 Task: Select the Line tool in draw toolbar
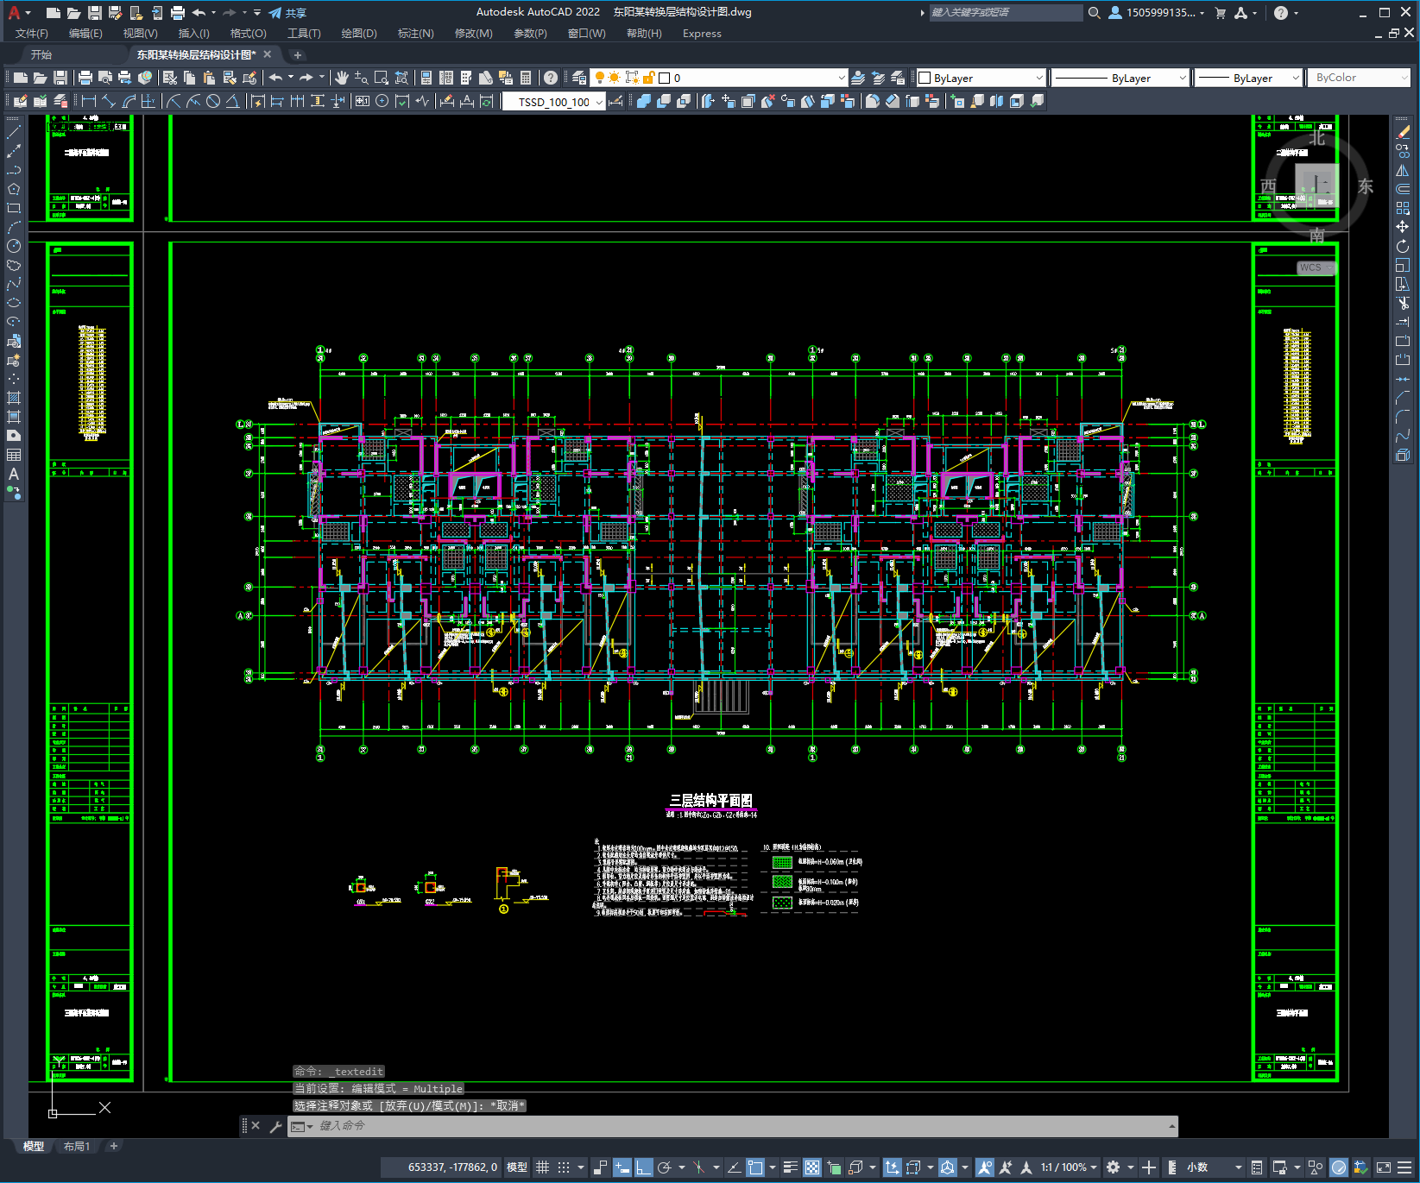(x=14, y=132)
